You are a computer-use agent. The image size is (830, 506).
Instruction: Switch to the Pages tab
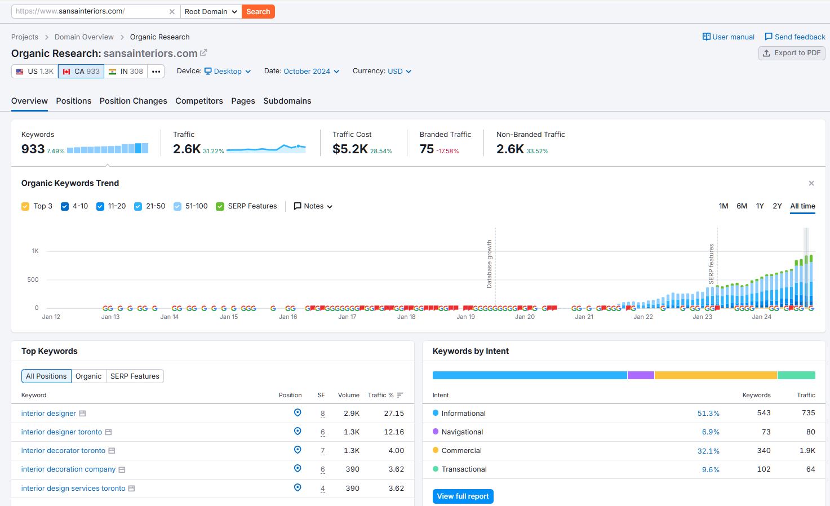(x=243, y=101)
